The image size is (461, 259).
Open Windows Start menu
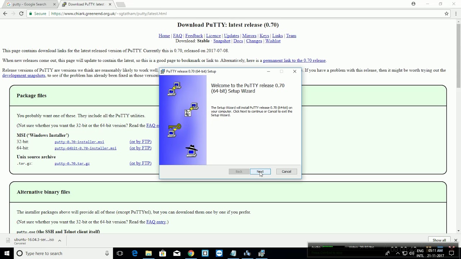click(x=7, y=253)
